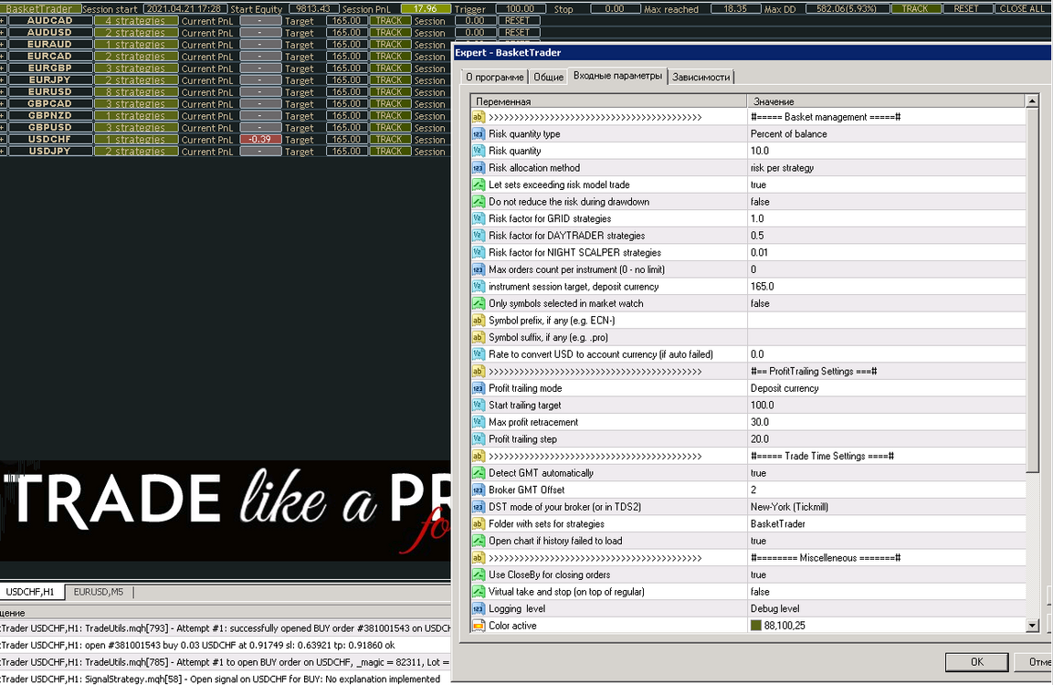Click the icon next to Risk quantity type
This screenshot has height=685, width=1053.
(x=479, y=134)
